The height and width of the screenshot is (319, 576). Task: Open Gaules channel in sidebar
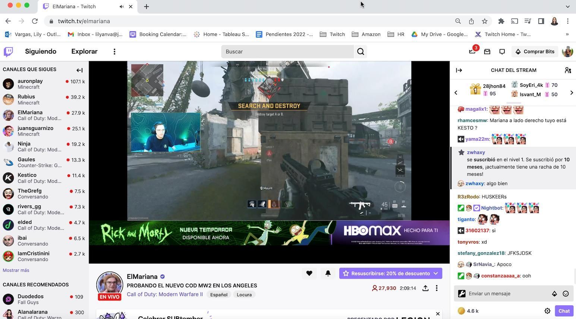[x=44, y=162]
